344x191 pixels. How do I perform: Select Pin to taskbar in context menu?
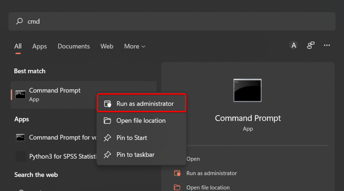(136, 155)
